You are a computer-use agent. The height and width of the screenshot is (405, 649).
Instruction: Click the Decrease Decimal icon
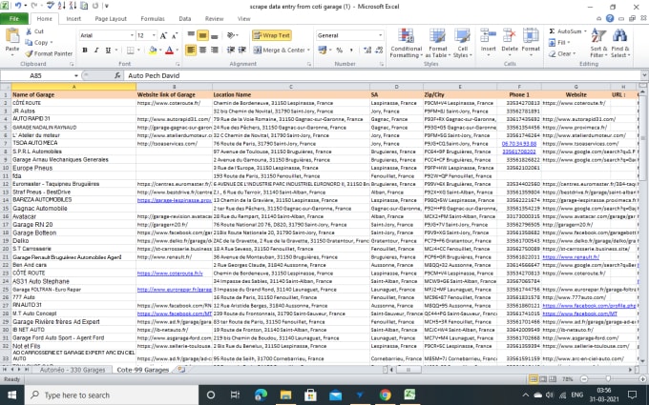click(379, 50)
